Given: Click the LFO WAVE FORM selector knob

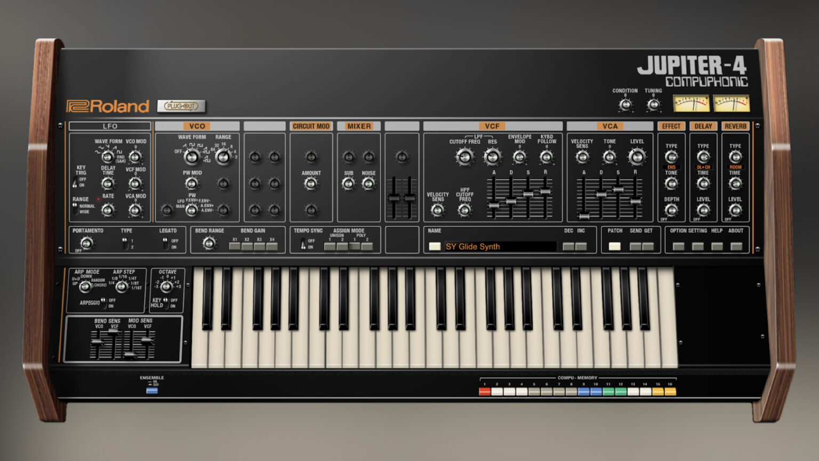Looking at the screenshot, I should (x=108, y=157).
